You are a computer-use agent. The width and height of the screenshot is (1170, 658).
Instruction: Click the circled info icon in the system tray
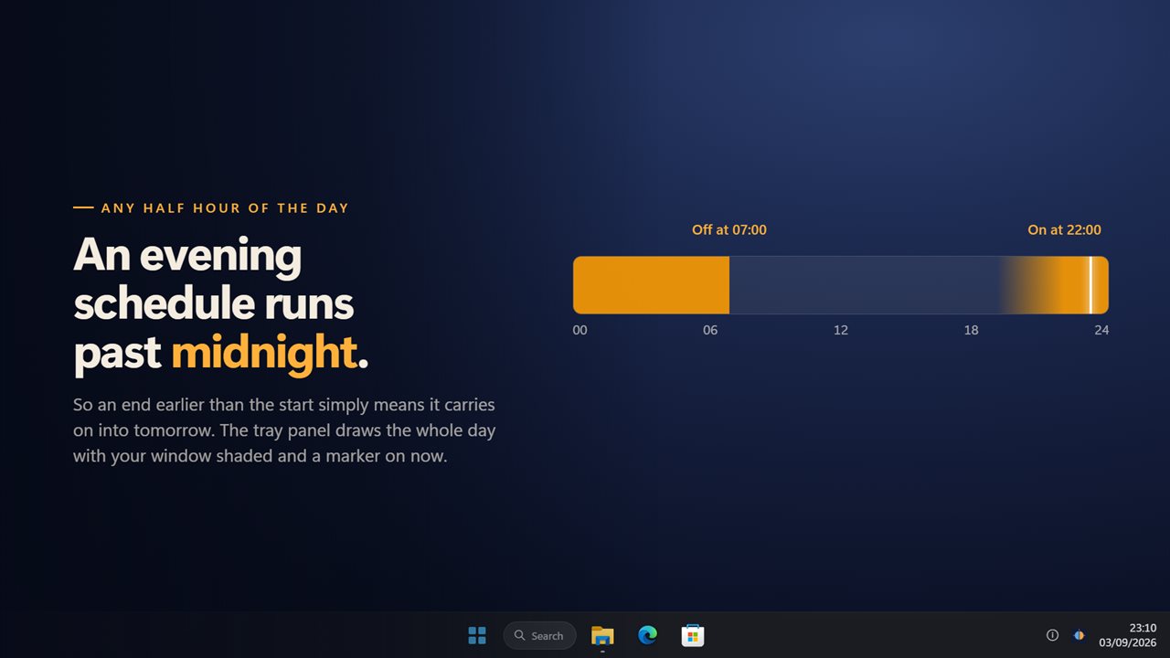click(x=1052, y=635)
